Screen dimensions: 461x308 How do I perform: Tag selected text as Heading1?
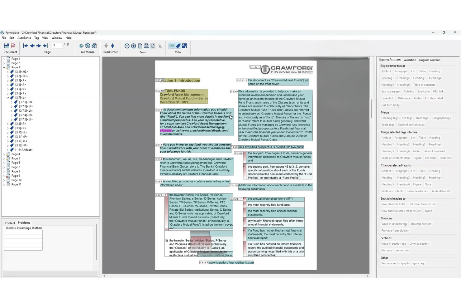pyautogui.click(x=387, y=78)
